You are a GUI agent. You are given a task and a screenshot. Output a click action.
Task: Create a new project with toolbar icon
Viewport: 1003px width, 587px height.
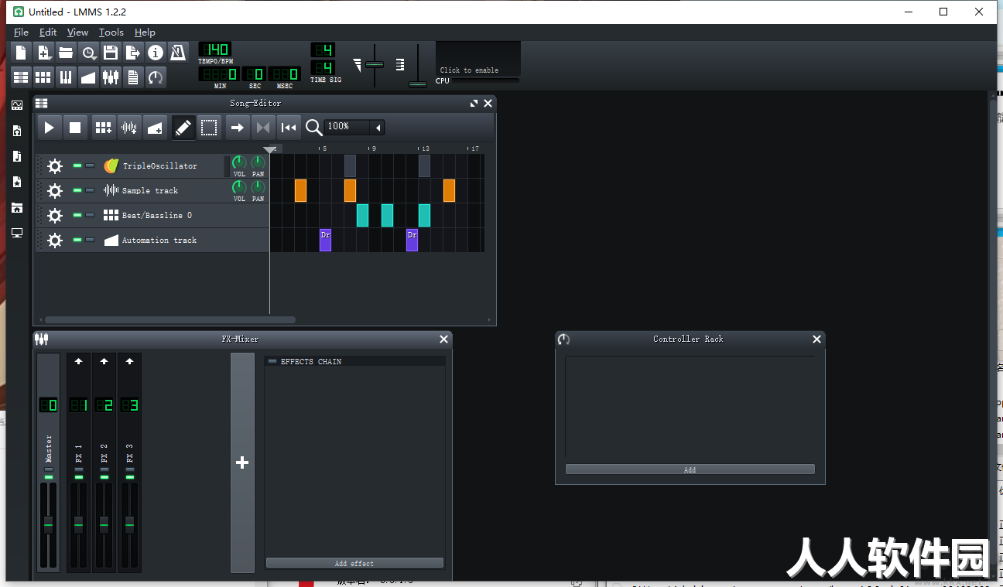pos(21,53)
